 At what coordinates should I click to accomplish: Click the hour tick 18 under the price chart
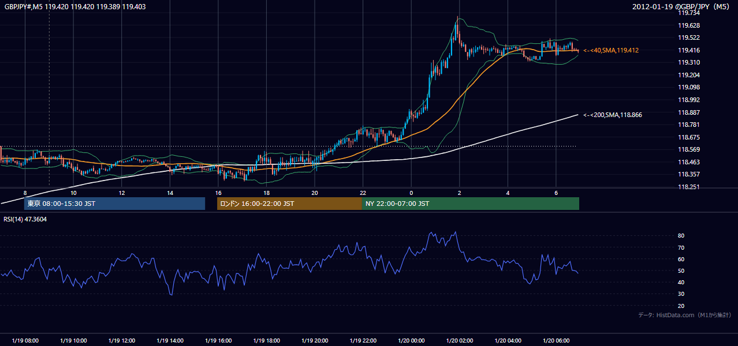pyautogui.click(x=266, y=193)
